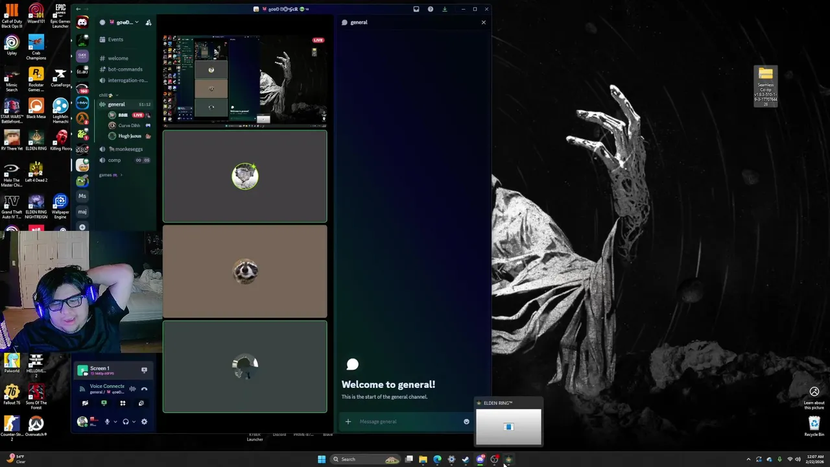Click the Add a Server plus icon
This screenshot has width=830, height=467.
[82, 227]
